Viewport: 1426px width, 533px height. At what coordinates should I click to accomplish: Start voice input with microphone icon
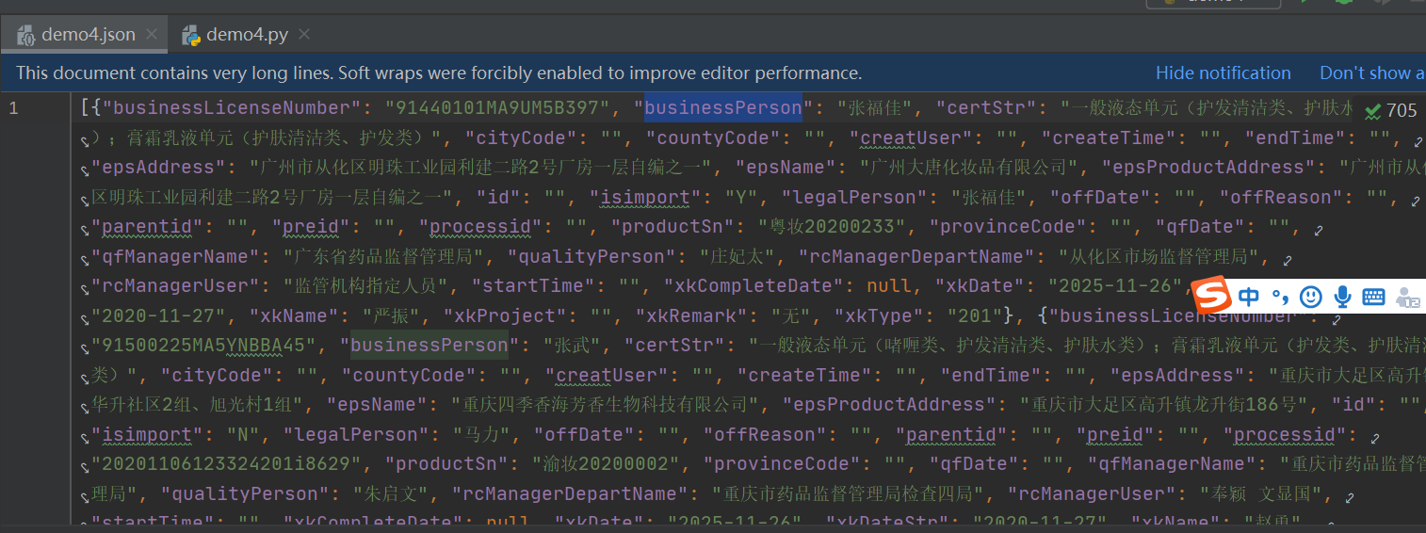tap(1342, 298)
